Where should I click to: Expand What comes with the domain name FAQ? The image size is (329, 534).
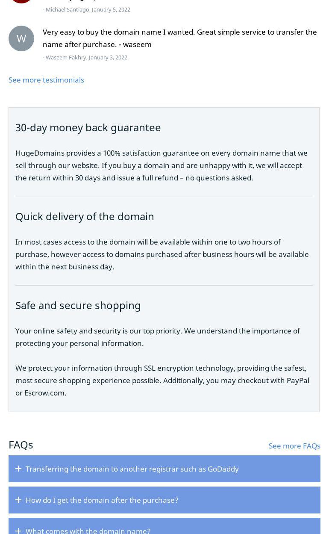pos(88,530)
